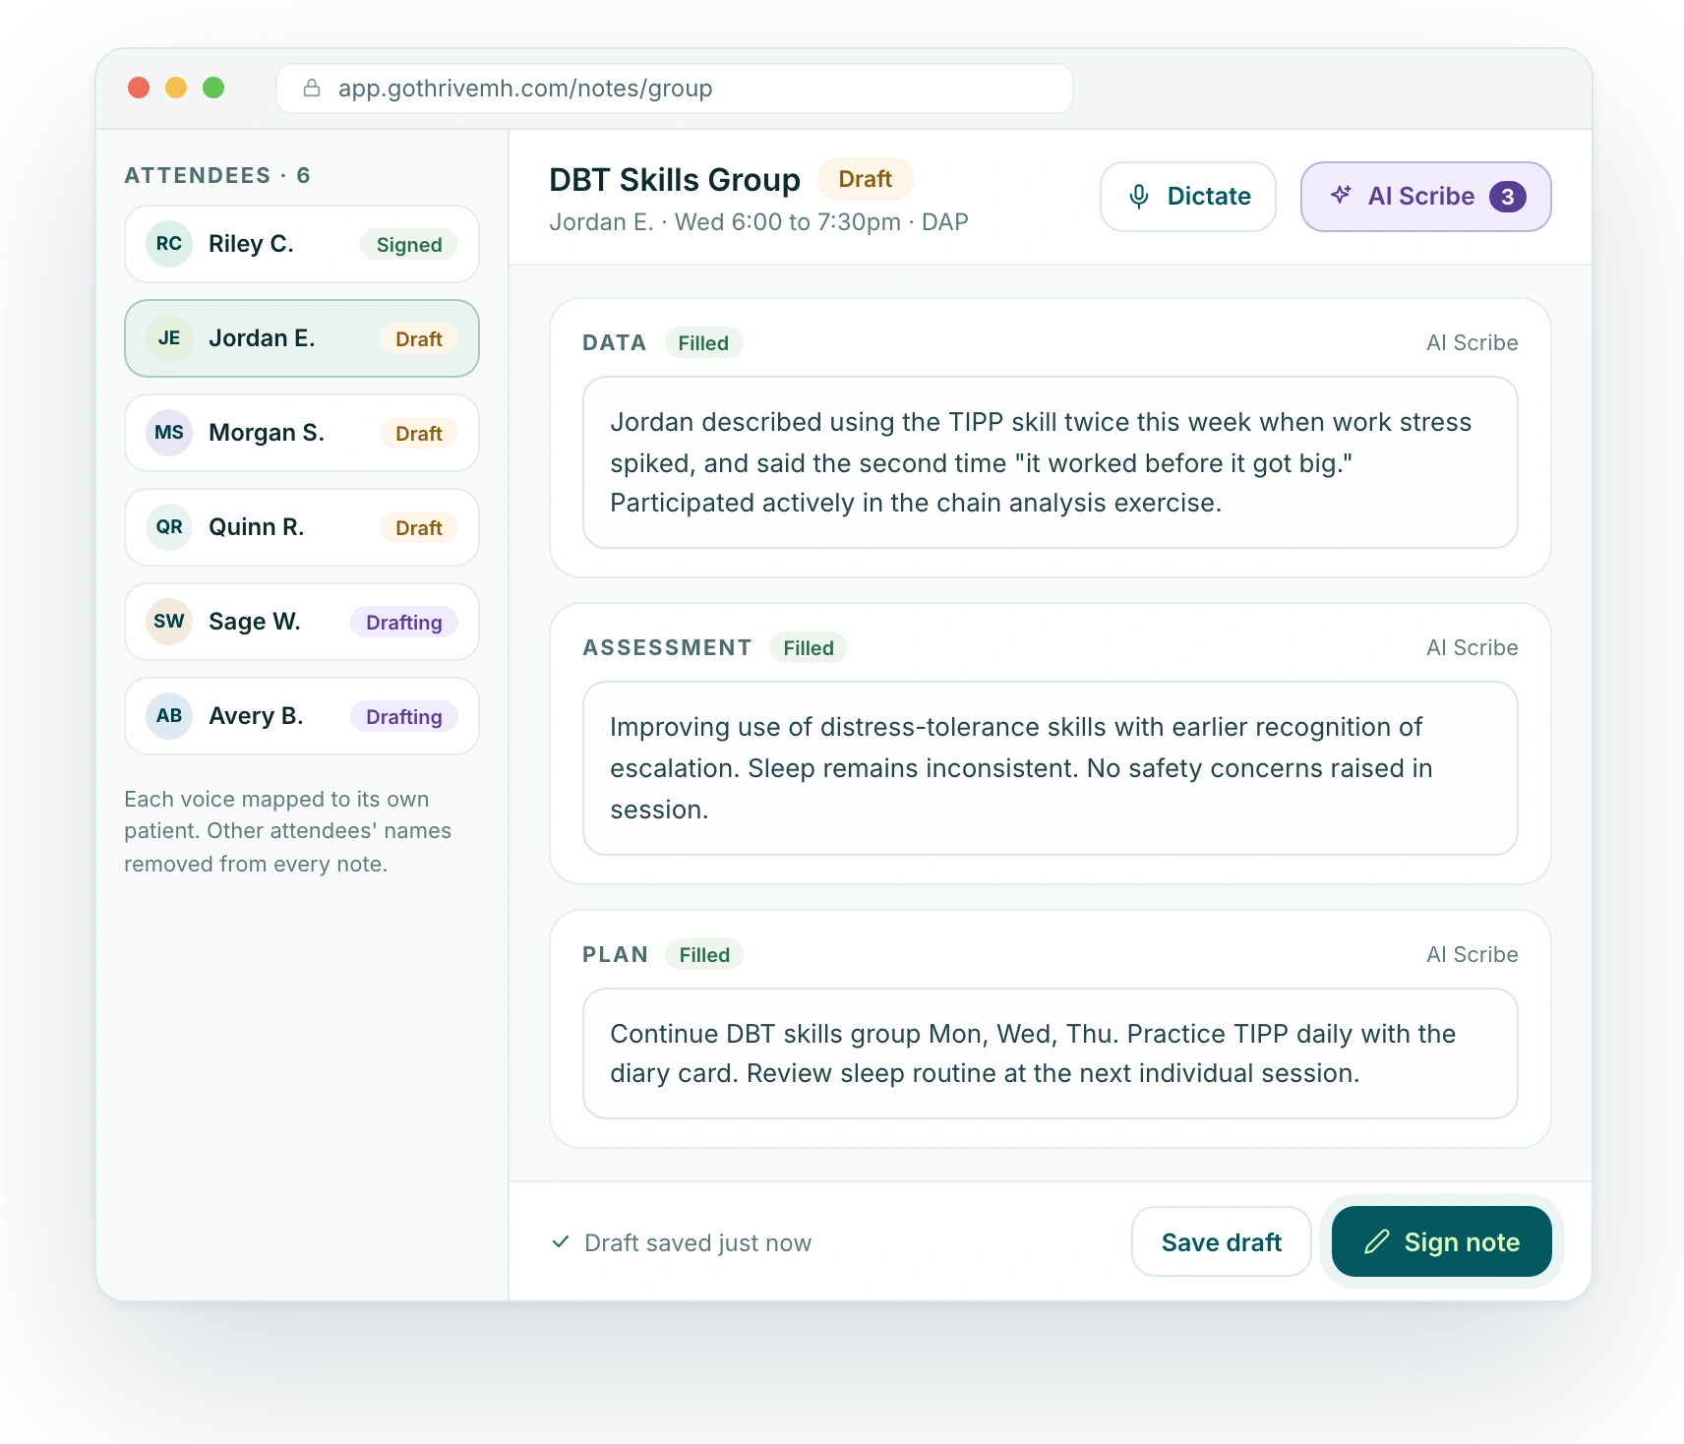The width and height of the screenshot is (1684, 1444).
Task: Click the Filled badge next to ASSESSMENT
Action: tap(809, 647)
